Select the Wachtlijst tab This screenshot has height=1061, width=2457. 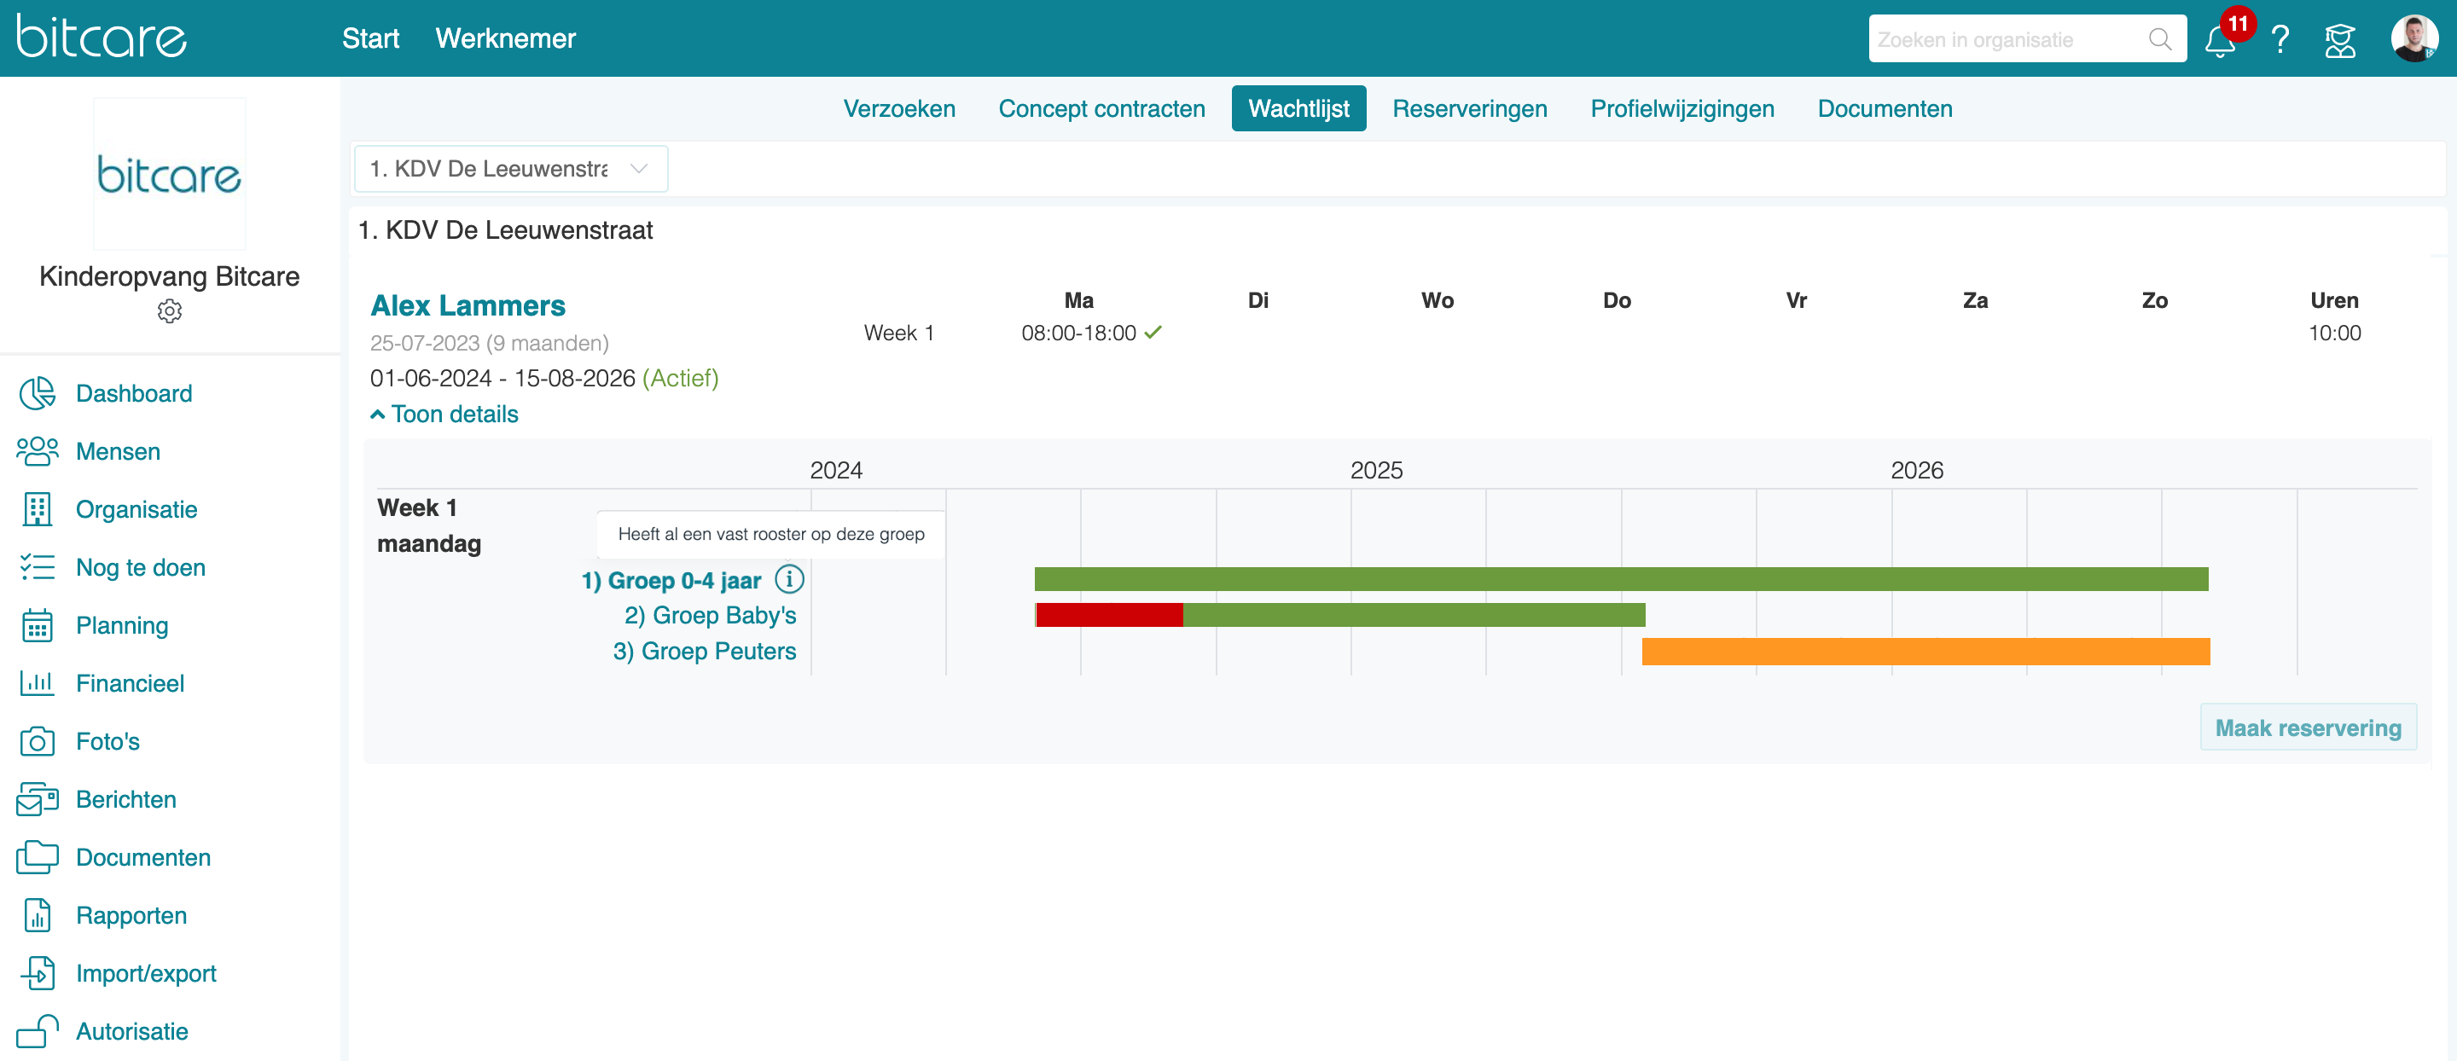point(1298,108)
